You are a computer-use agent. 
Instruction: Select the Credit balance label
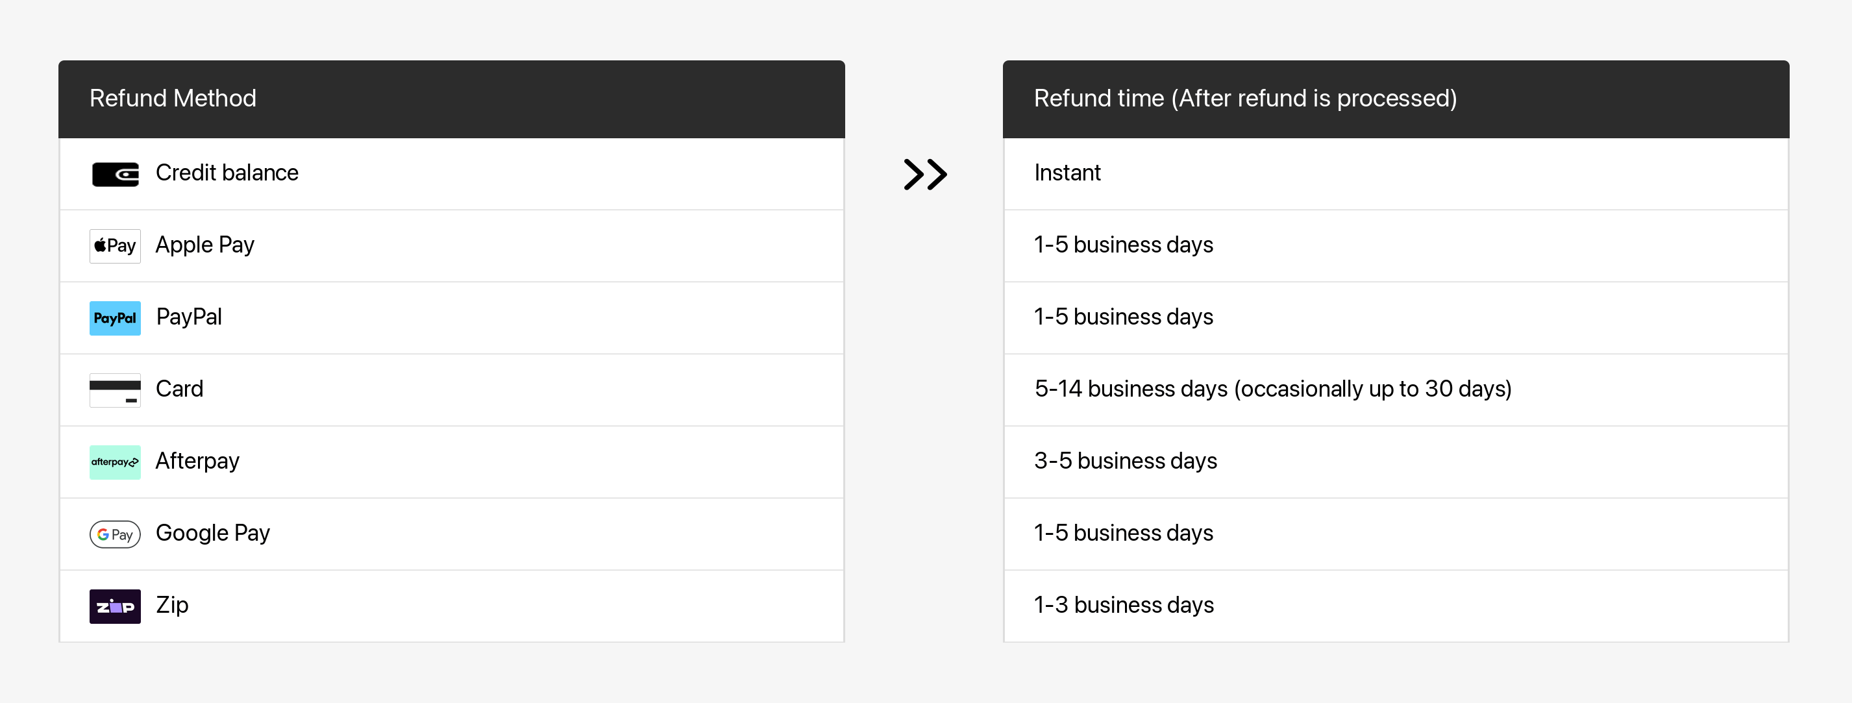(x=227, y=173)
